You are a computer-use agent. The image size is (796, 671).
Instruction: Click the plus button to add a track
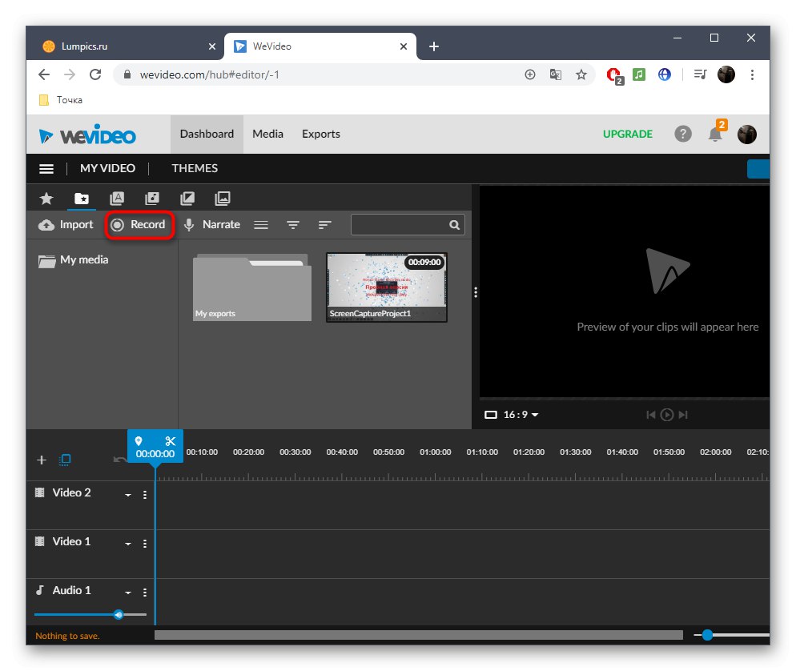pyautogui.click(x=42, y=460)
